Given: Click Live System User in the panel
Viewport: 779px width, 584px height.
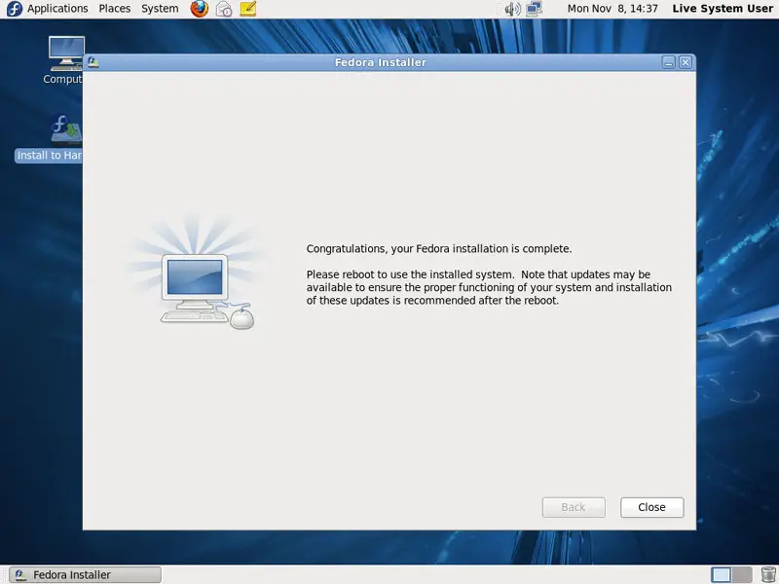Looking at the screenshot, I should click(722, 9).
